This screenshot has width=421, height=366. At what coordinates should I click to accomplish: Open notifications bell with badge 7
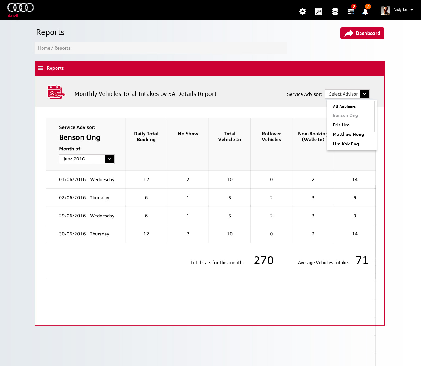click(365, 12)
